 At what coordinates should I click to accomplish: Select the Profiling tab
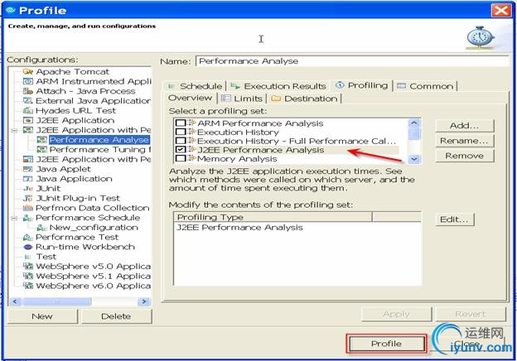362,85
